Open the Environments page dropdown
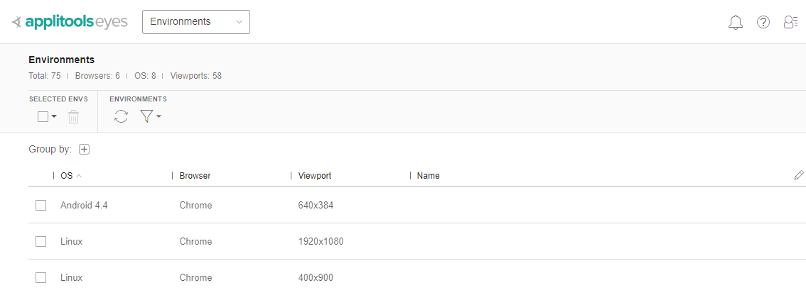Image resolution: width=806 pixels, height=295 pixels. 196,22
